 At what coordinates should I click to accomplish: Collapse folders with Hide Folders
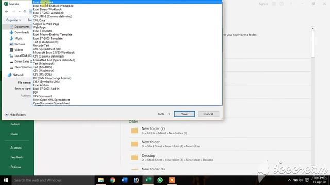pyautogui.click(x=15, y=115)
